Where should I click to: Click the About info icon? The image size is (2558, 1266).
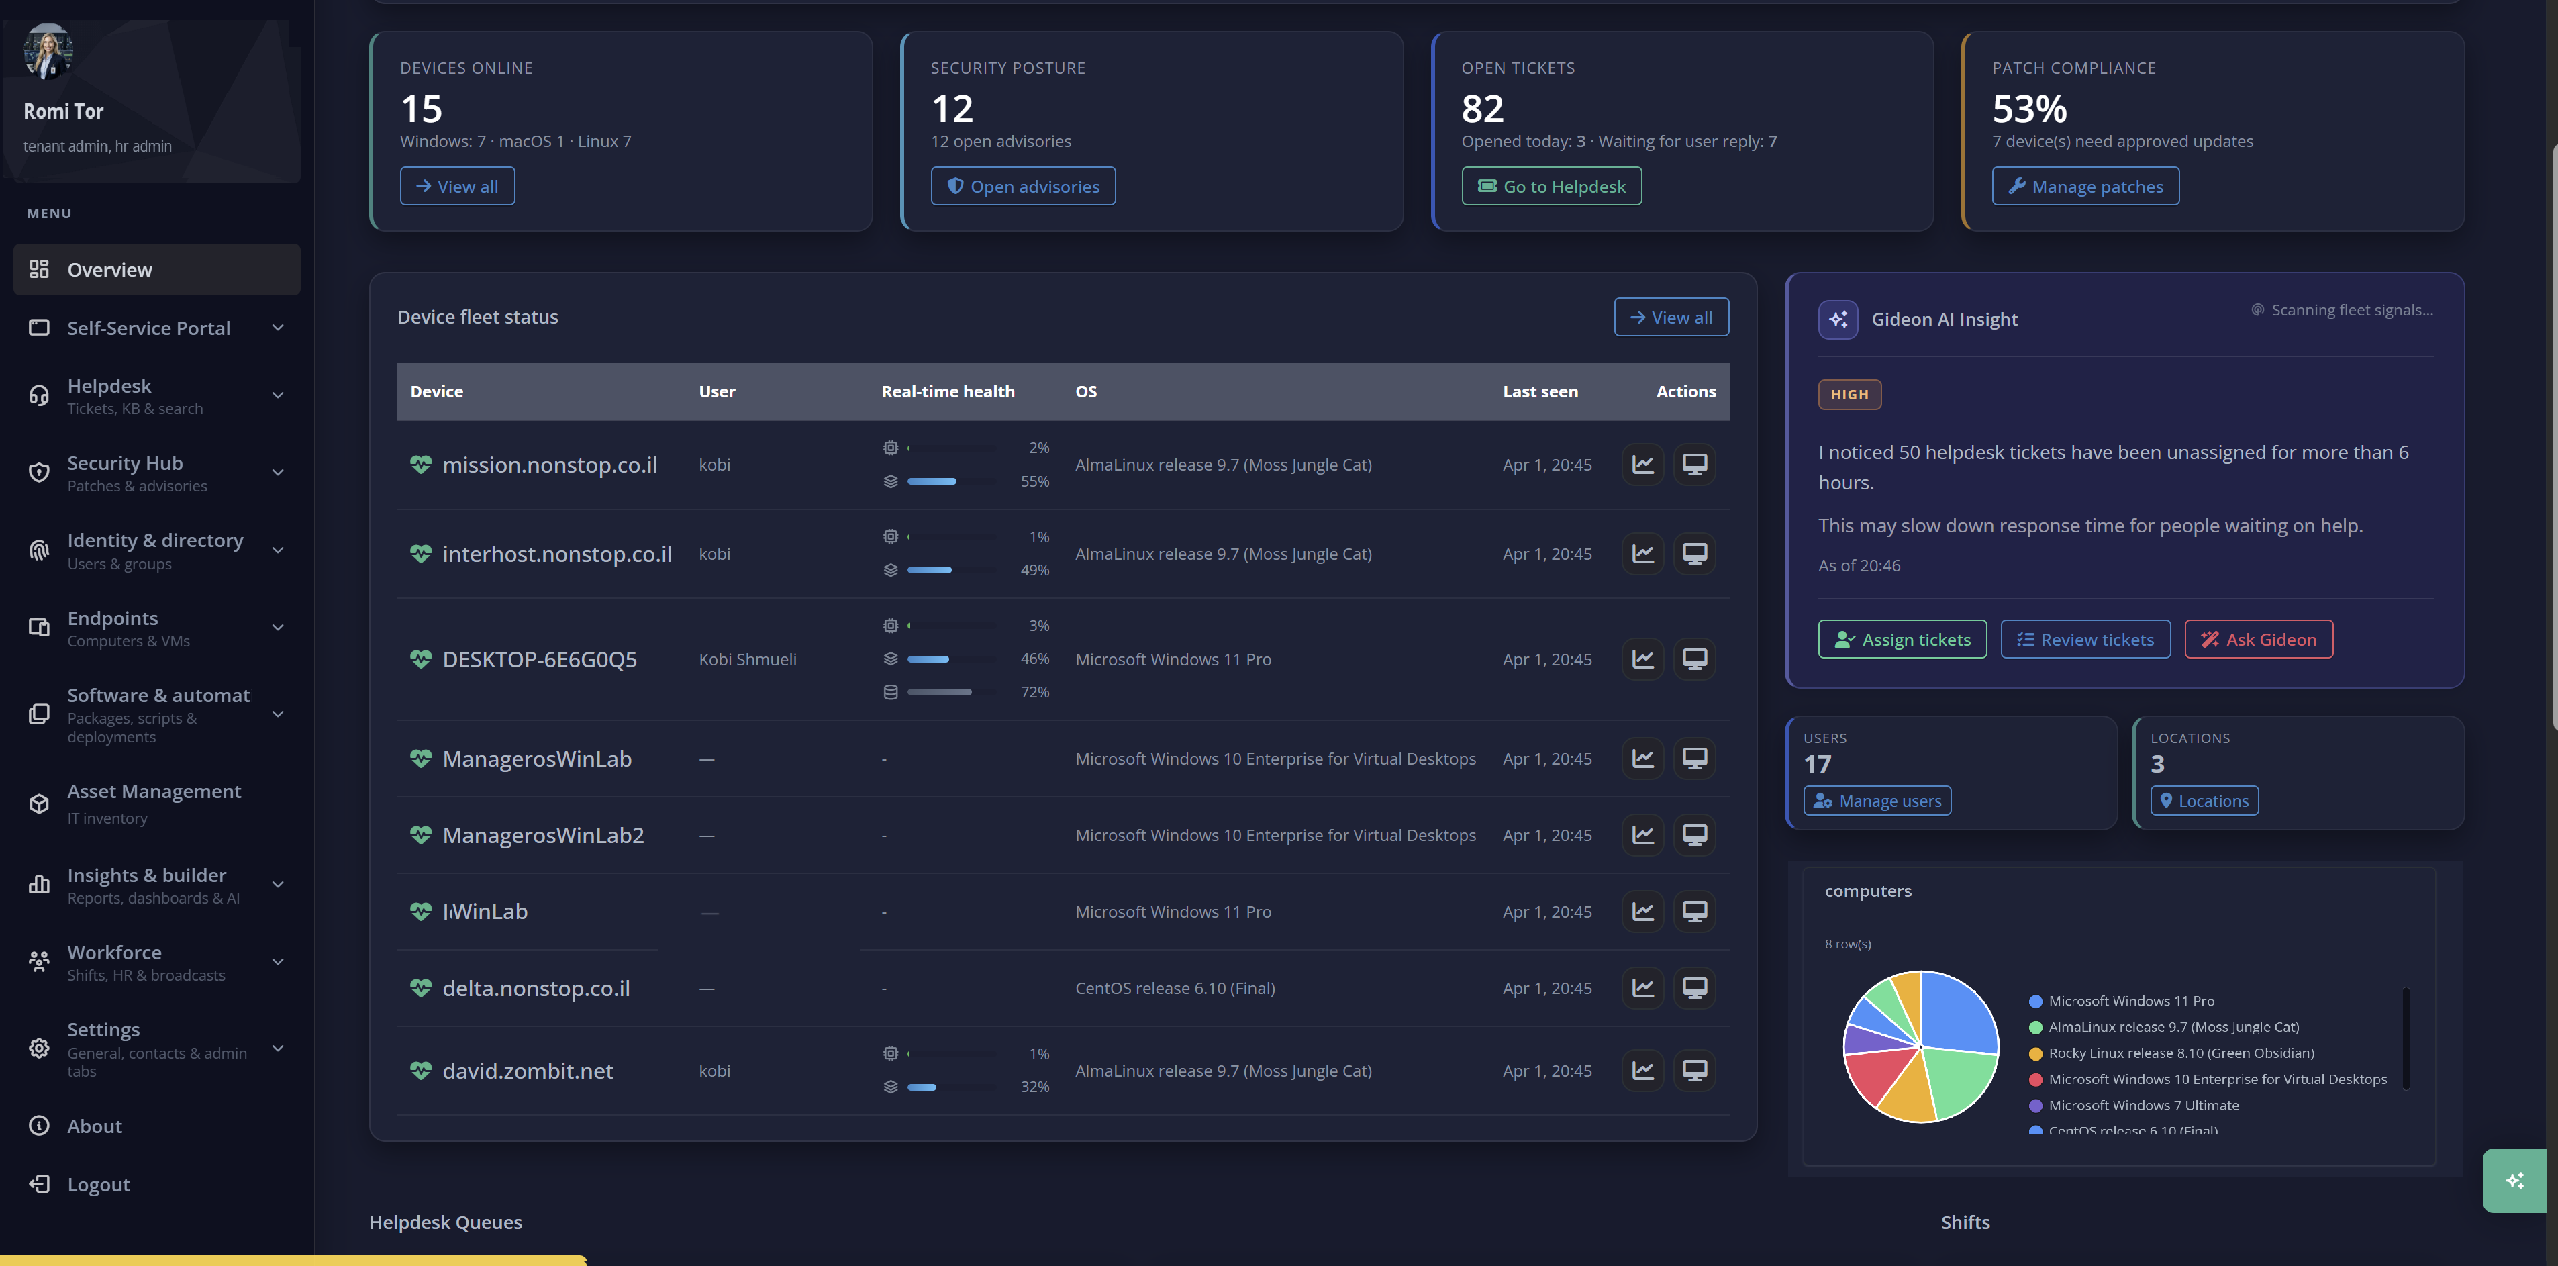tap(39, 1125)
